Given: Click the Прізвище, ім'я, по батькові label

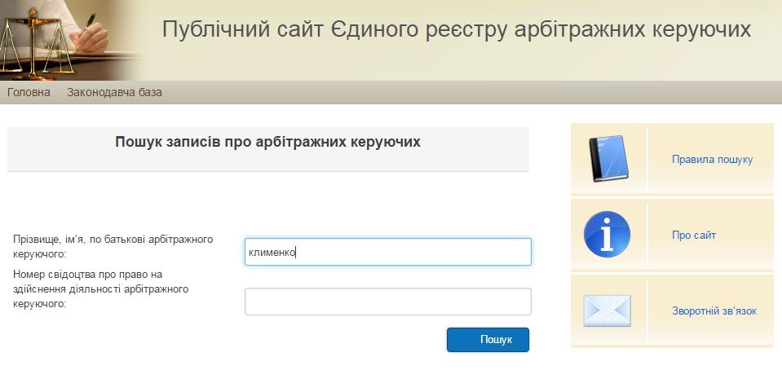Looking at the screenshot, I should [x=113, y=246].
